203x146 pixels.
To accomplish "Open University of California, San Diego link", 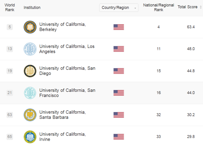I will 67,71.
